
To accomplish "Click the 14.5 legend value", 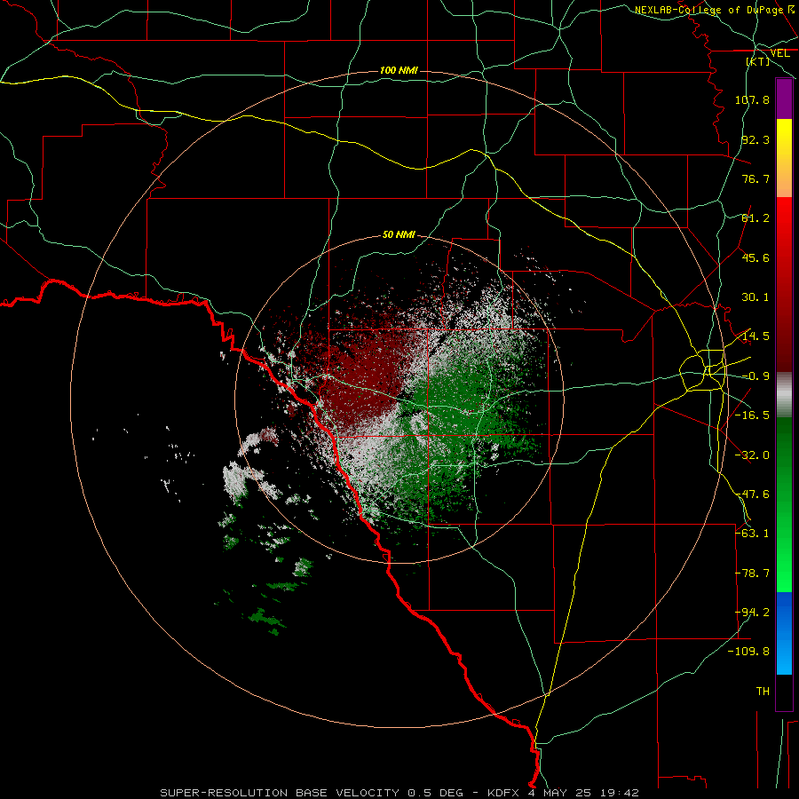I will click(755, 336).
